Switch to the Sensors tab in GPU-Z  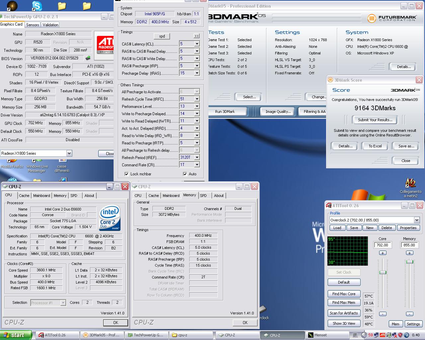click(33, 25)
